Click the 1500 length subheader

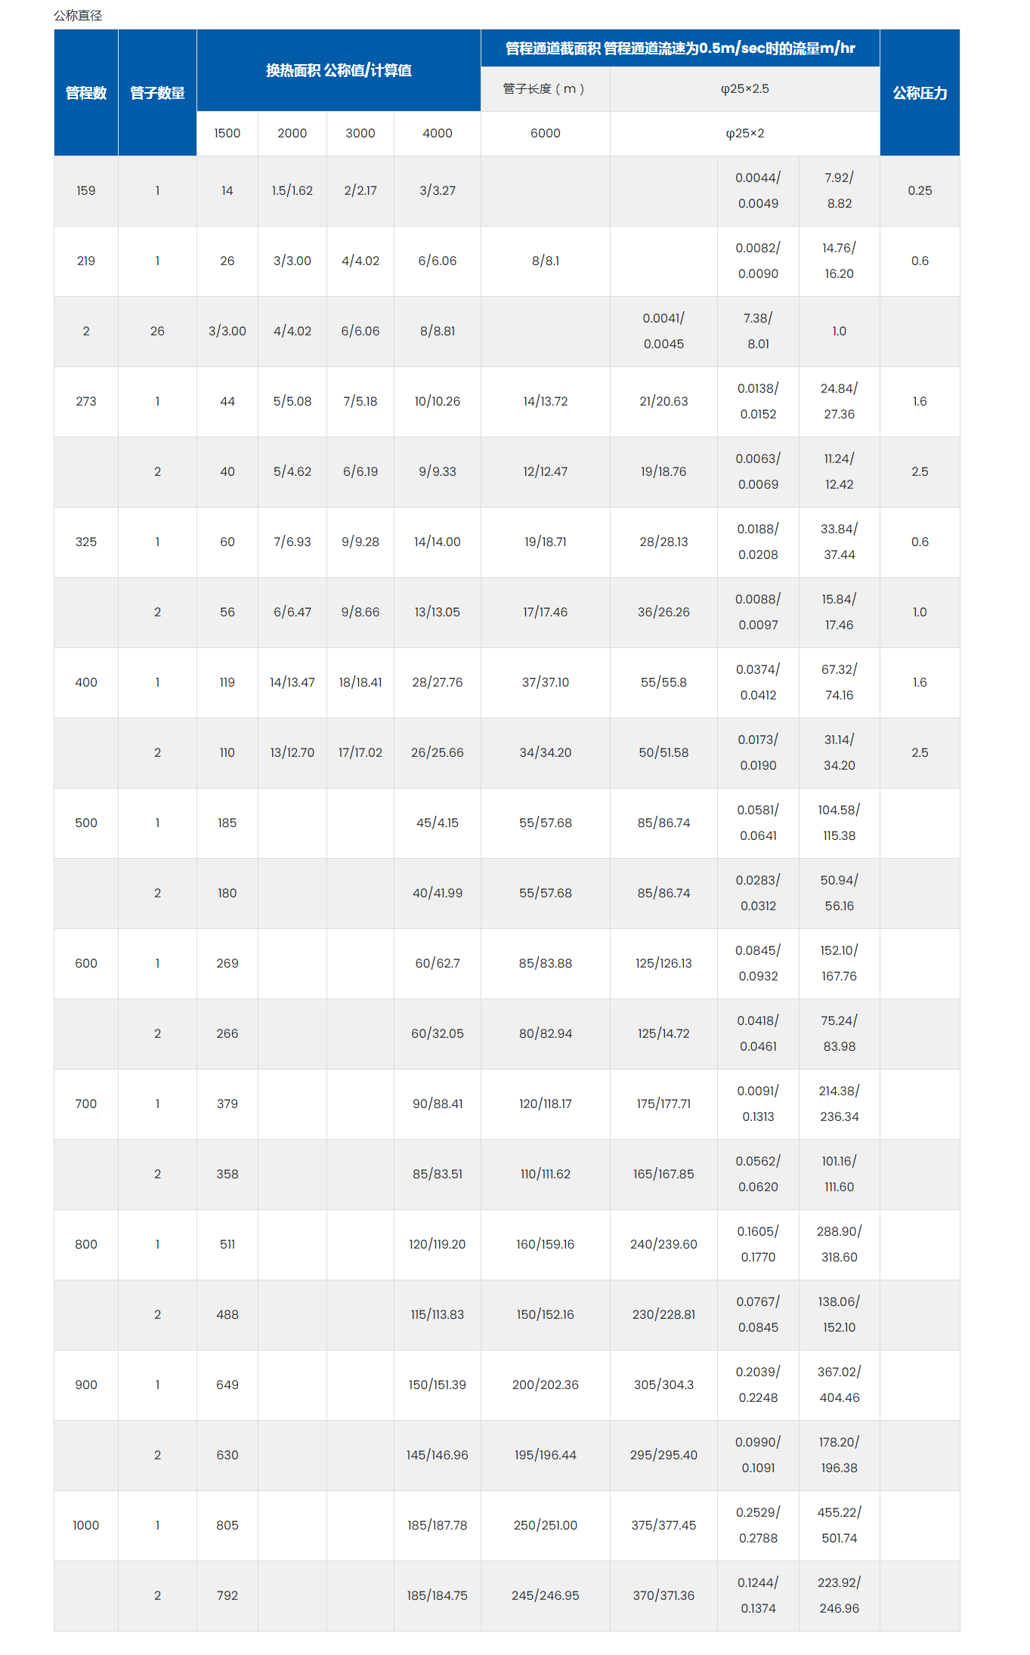[x=227, y=134]
